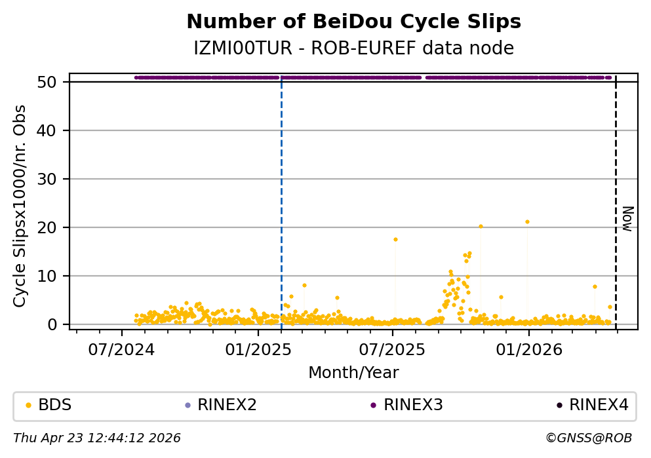The image size is (651, 458).
Task: Click the 07/2024 x-axis tick label
Action: pyautogui.click(x=121, y=349)
